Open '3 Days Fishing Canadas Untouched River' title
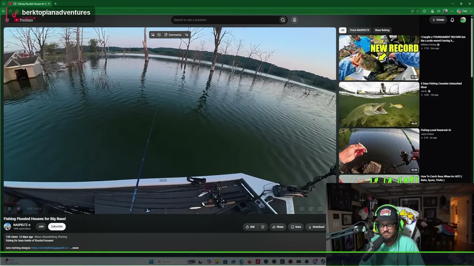The height and width of the screenshot is (266, 474). 441,85
